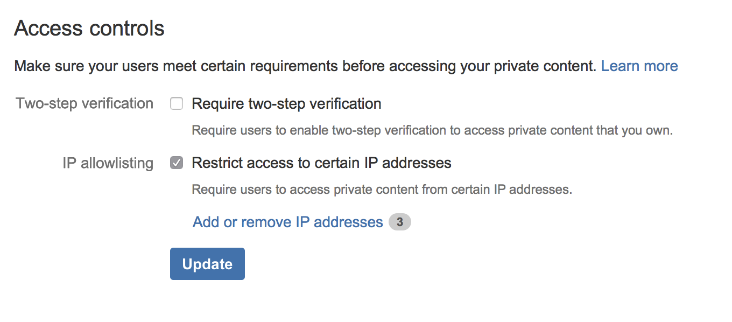Click the Access controls heading

(89, 28)
